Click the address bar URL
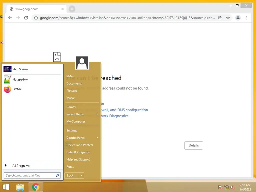This screenshot has height=192, width=256. pyautogui.click(x=127, y=18)
